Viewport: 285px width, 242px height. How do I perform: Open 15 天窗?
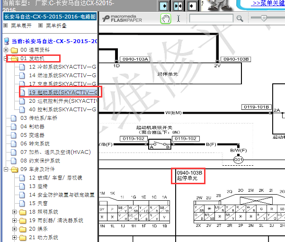[38, 203]
